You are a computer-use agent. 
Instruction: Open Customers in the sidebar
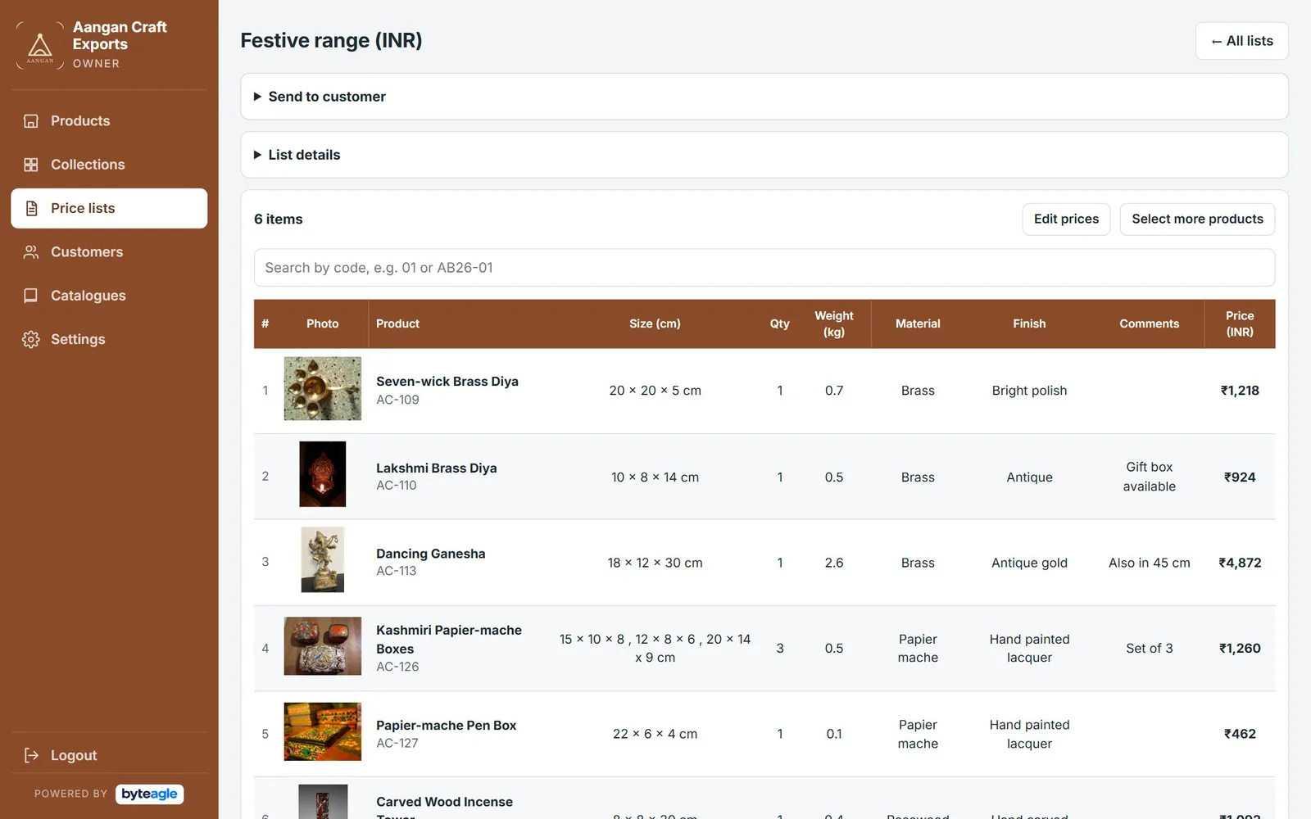(109, 252)
